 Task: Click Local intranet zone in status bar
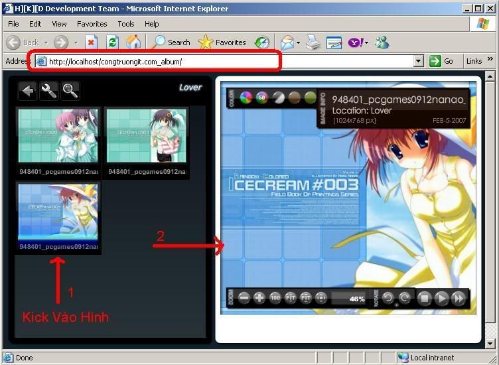click(427, 358)
